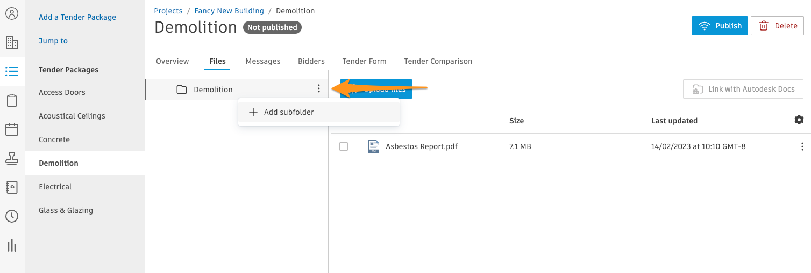Tick the Asbestos Report.pdf checkbox
Image resolution: width=811 pixels, height=273 pixels.
pos(344,146)
